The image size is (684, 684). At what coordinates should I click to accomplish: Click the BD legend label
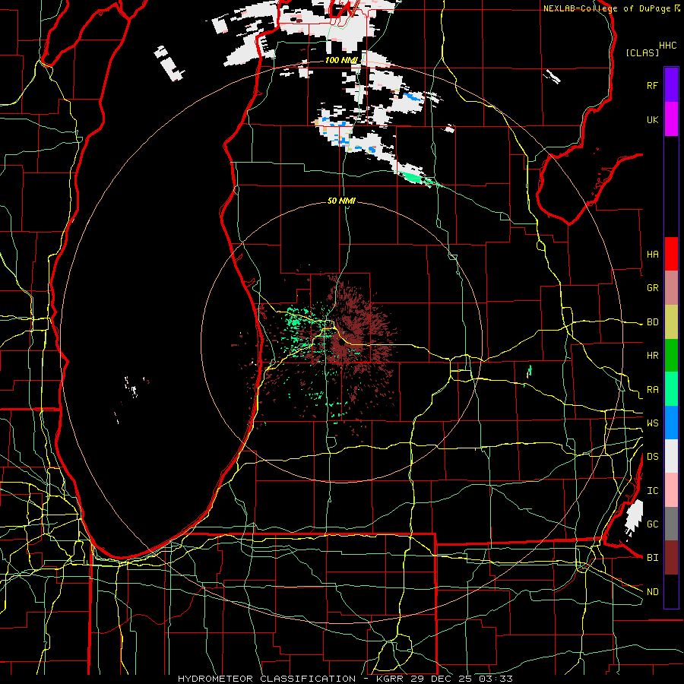pyautogui.click(x=652, y=322)
